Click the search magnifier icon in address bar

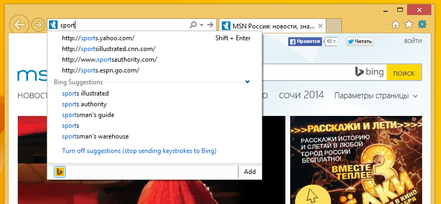tap(193, 25)
